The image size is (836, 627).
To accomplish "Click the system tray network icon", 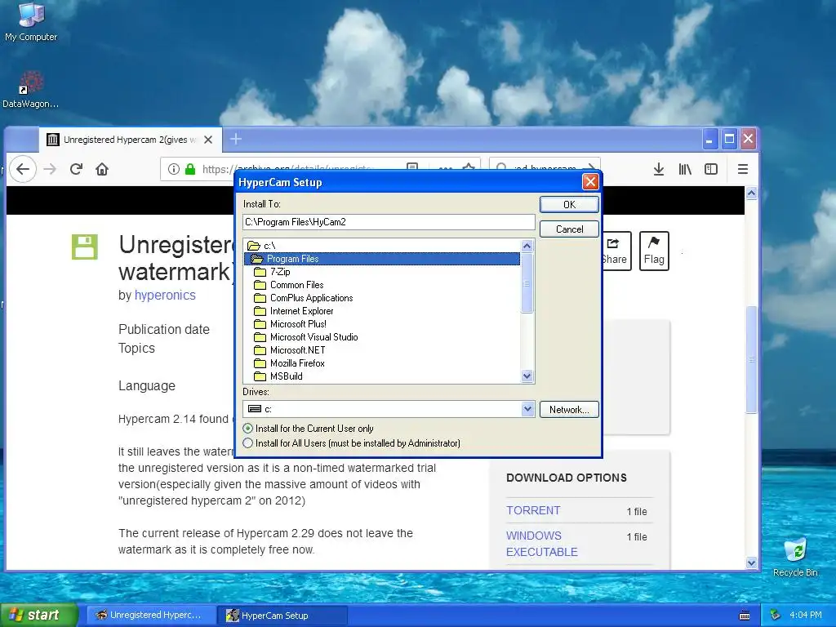I will click(776, 616).
